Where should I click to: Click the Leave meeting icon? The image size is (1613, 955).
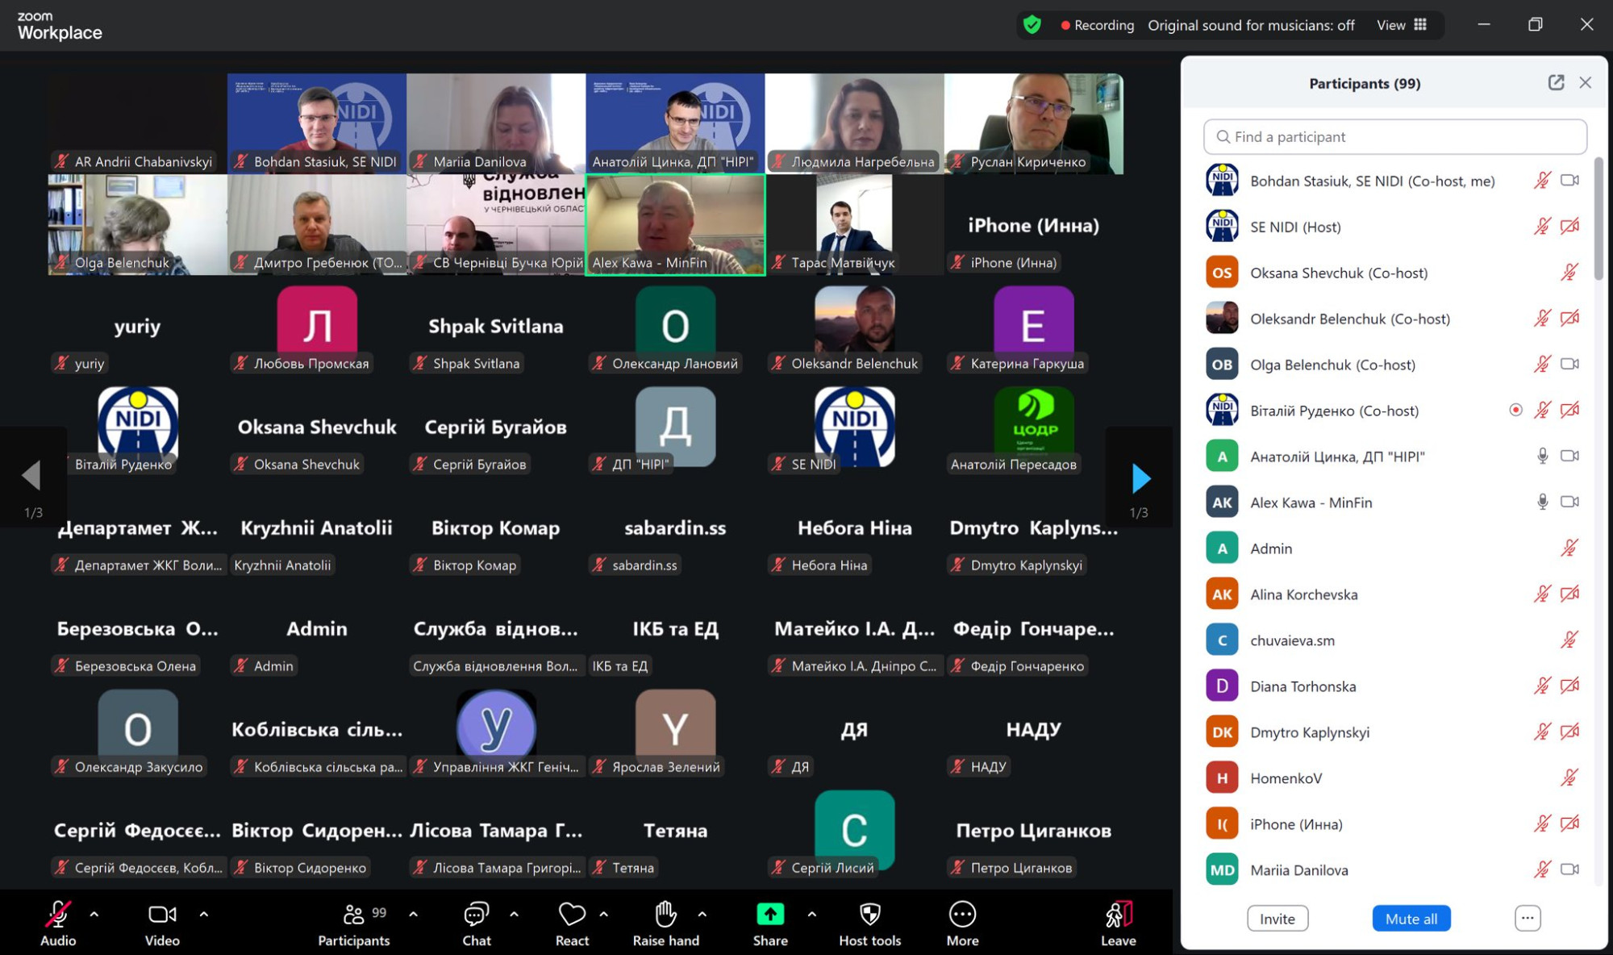click(1118, 915)
